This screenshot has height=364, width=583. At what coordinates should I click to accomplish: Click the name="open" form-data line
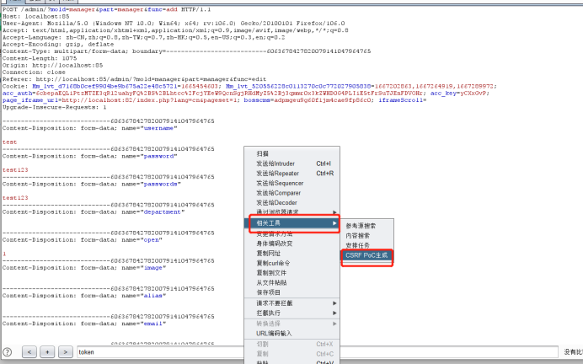pos(83,240)
